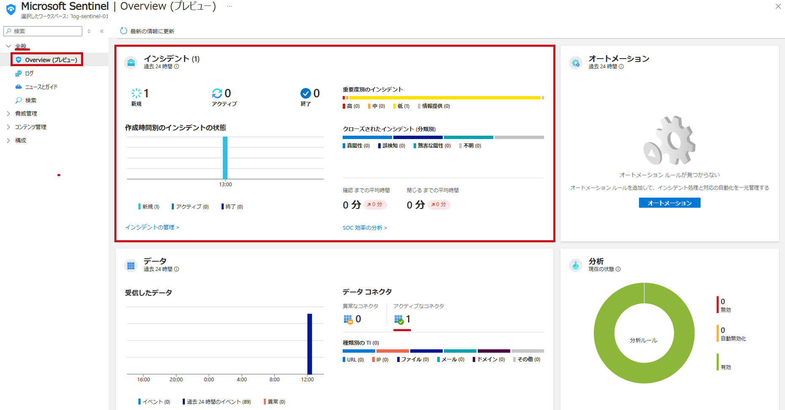Click the 低 (1) severity legend
Image resolution: width=785 pixels, height=410 pixels.
401,106
